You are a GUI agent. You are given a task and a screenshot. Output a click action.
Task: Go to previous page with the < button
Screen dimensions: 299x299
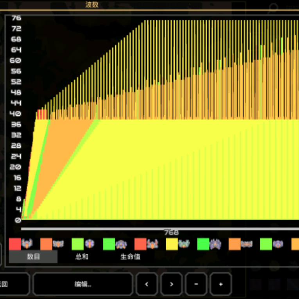(x=147, y=284)
